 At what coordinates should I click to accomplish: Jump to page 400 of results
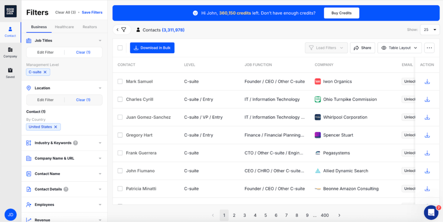click(325, 215)
